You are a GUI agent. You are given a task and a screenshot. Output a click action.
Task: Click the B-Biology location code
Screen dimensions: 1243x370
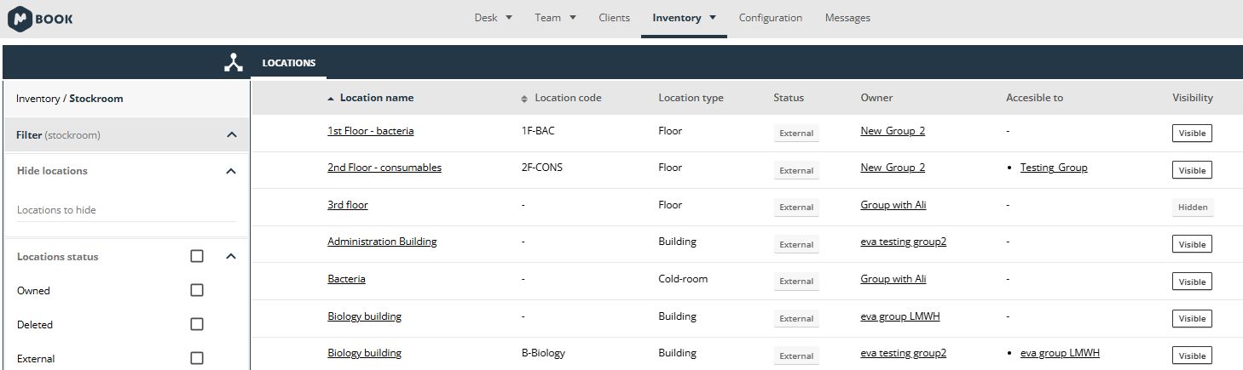point(543,353)
